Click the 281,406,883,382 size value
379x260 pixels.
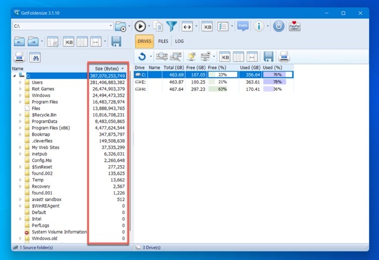(x=107, y=82)
